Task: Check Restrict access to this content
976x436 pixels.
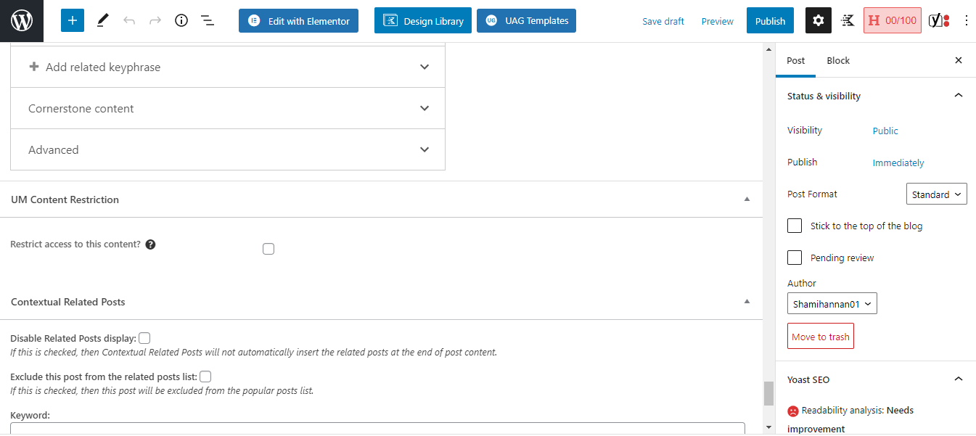Action: (x=268, y=249)
